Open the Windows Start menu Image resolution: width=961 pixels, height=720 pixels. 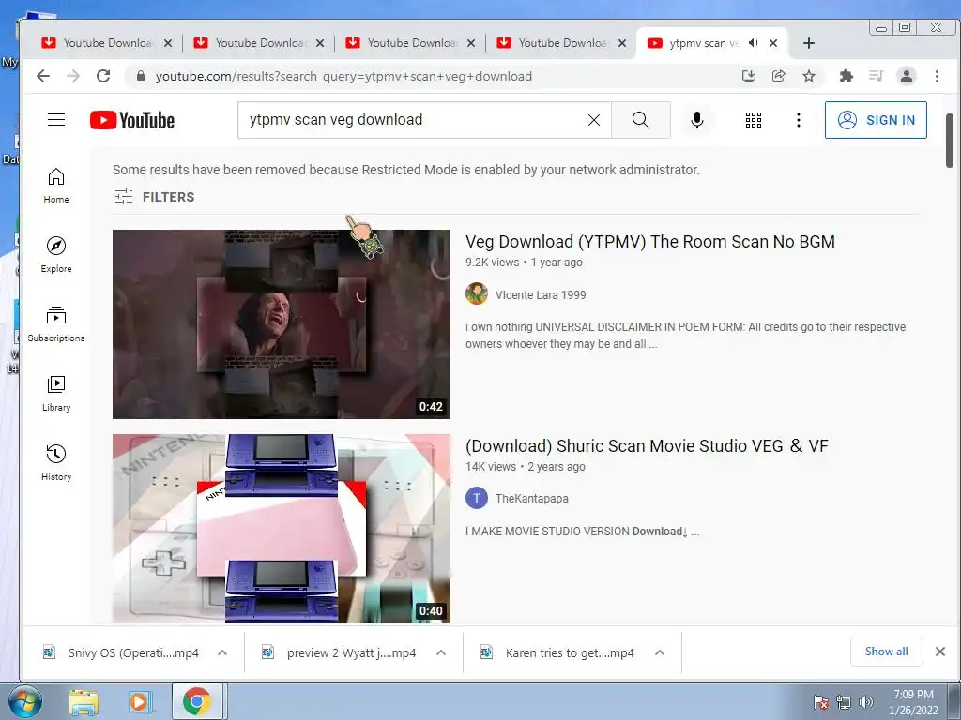coord(24,701)
